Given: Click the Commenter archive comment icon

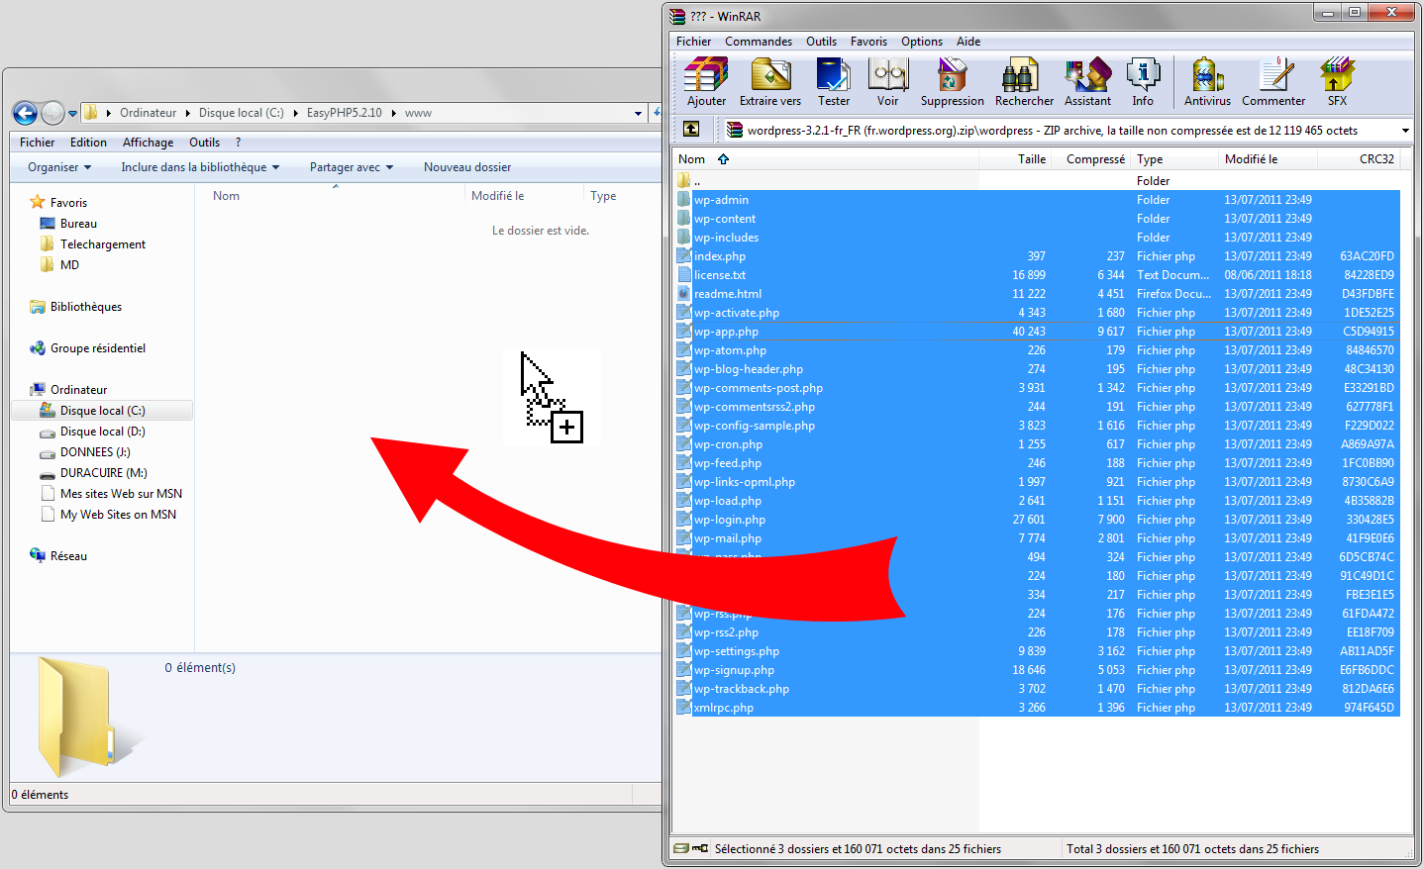Looking at the screenshot, I should click(1273, 81).
